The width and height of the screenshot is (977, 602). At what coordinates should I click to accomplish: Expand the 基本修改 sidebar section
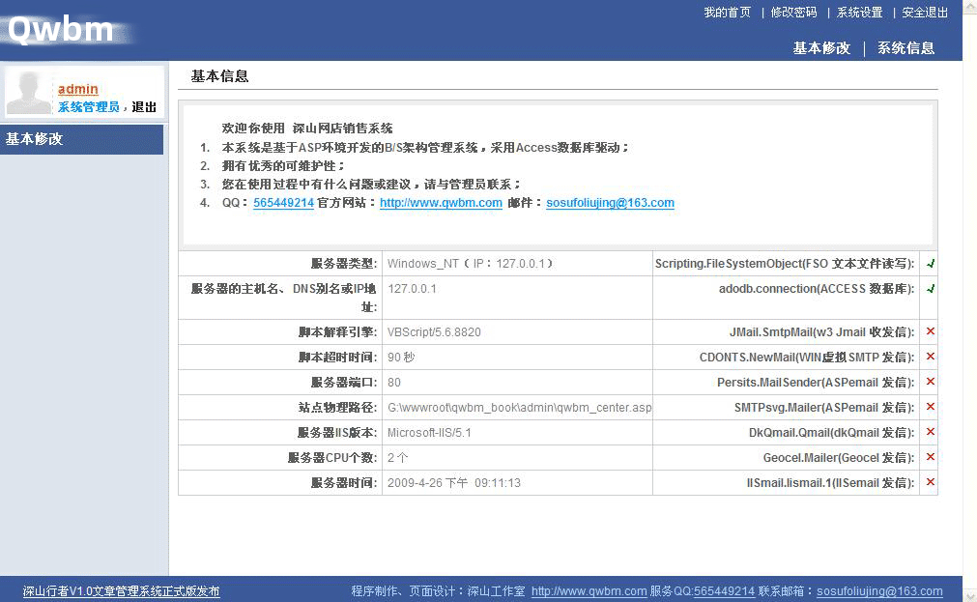click(35, 139)
